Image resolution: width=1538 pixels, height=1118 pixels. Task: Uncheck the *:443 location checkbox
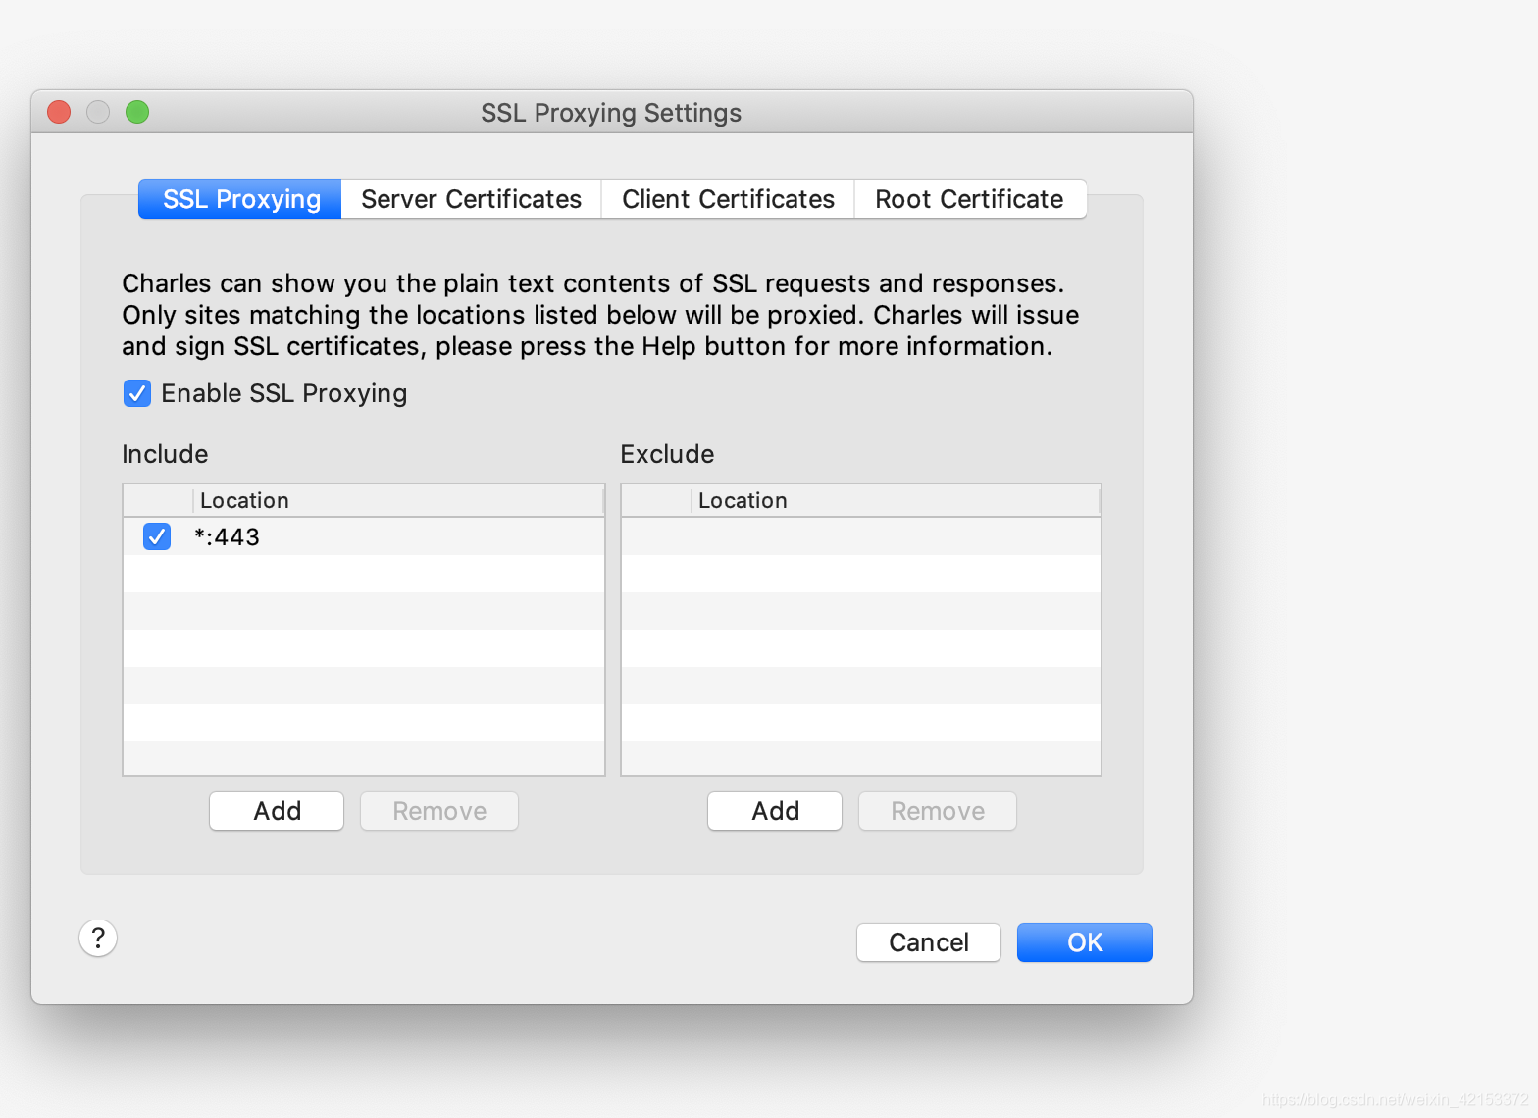tap(157, 536)
